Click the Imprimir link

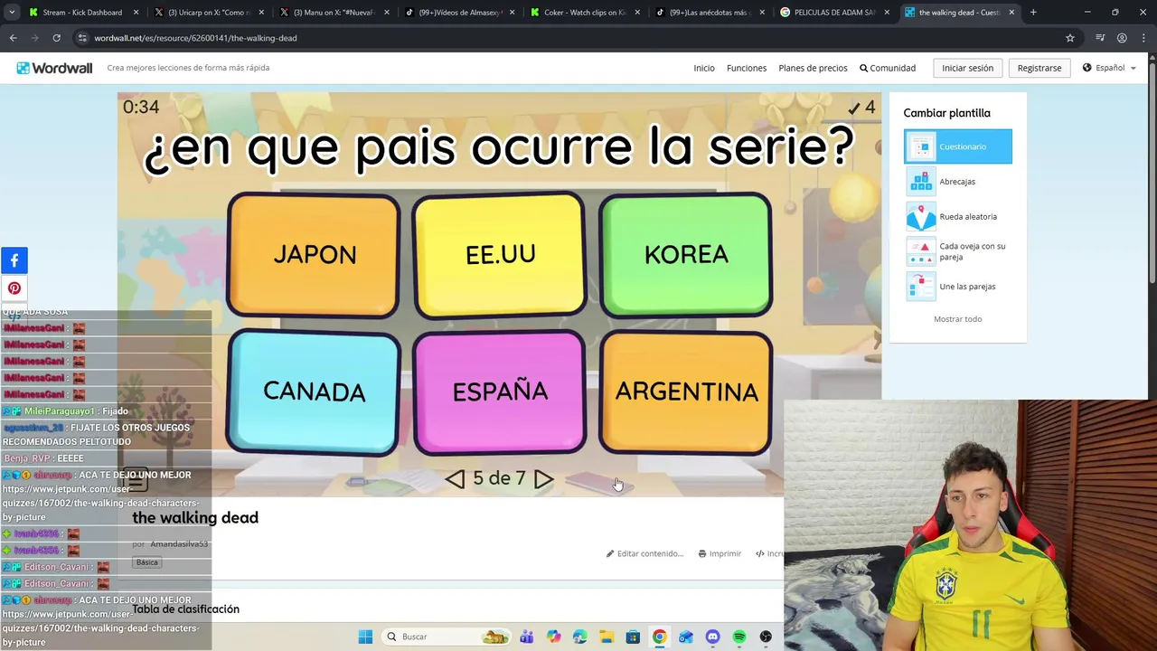point(720,553)
